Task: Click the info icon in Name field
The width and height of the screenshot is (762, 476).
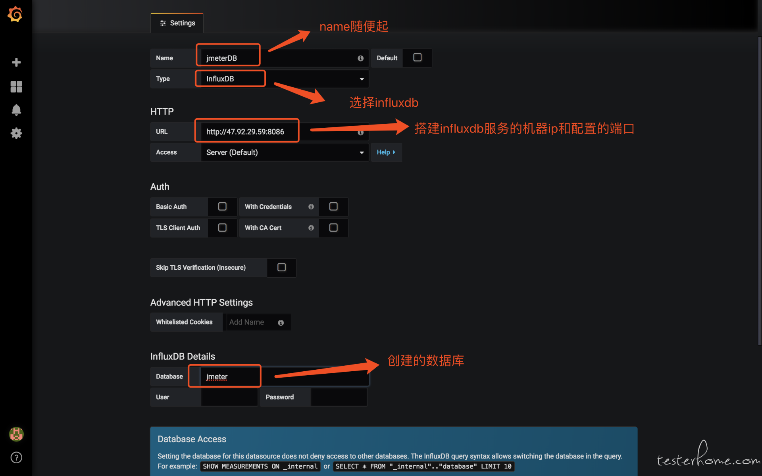Action: (360, 58)
